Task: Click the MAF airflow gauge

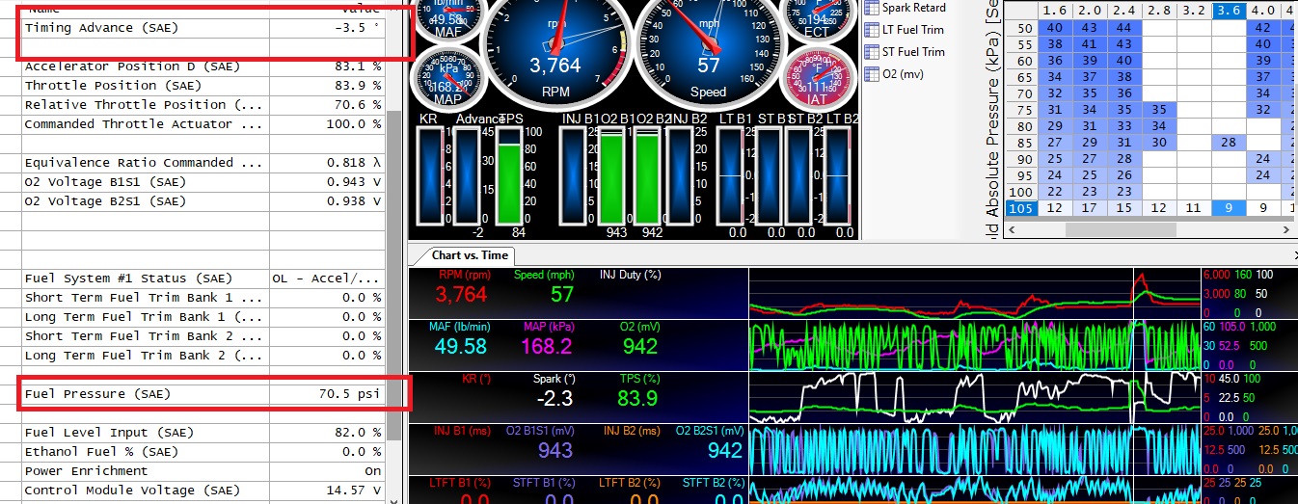Action: pyautogui.click(x=448, y=21)
